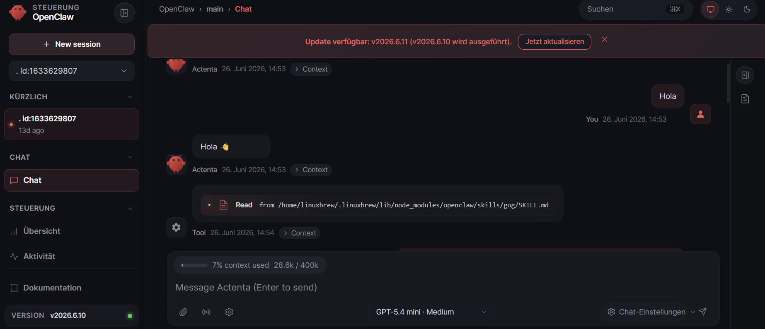Click the Tool gear avatar icon
Image resolution: width=765 pixels, height=329 pixels.
click(176, 227)
